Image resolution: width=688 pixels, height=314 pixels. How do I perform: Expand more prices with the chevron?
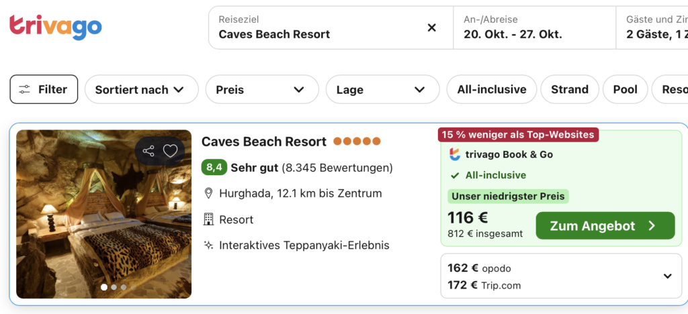(x=667, y=276)
